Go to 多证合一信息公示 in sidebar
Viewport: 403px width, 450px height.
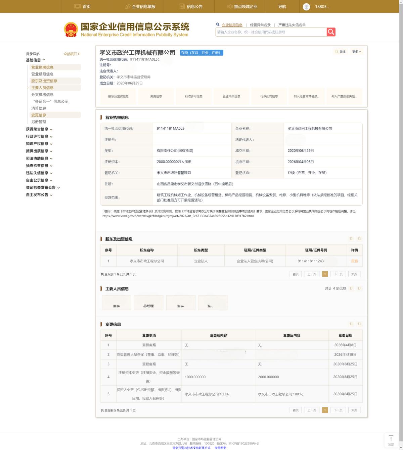coord(50,101)
